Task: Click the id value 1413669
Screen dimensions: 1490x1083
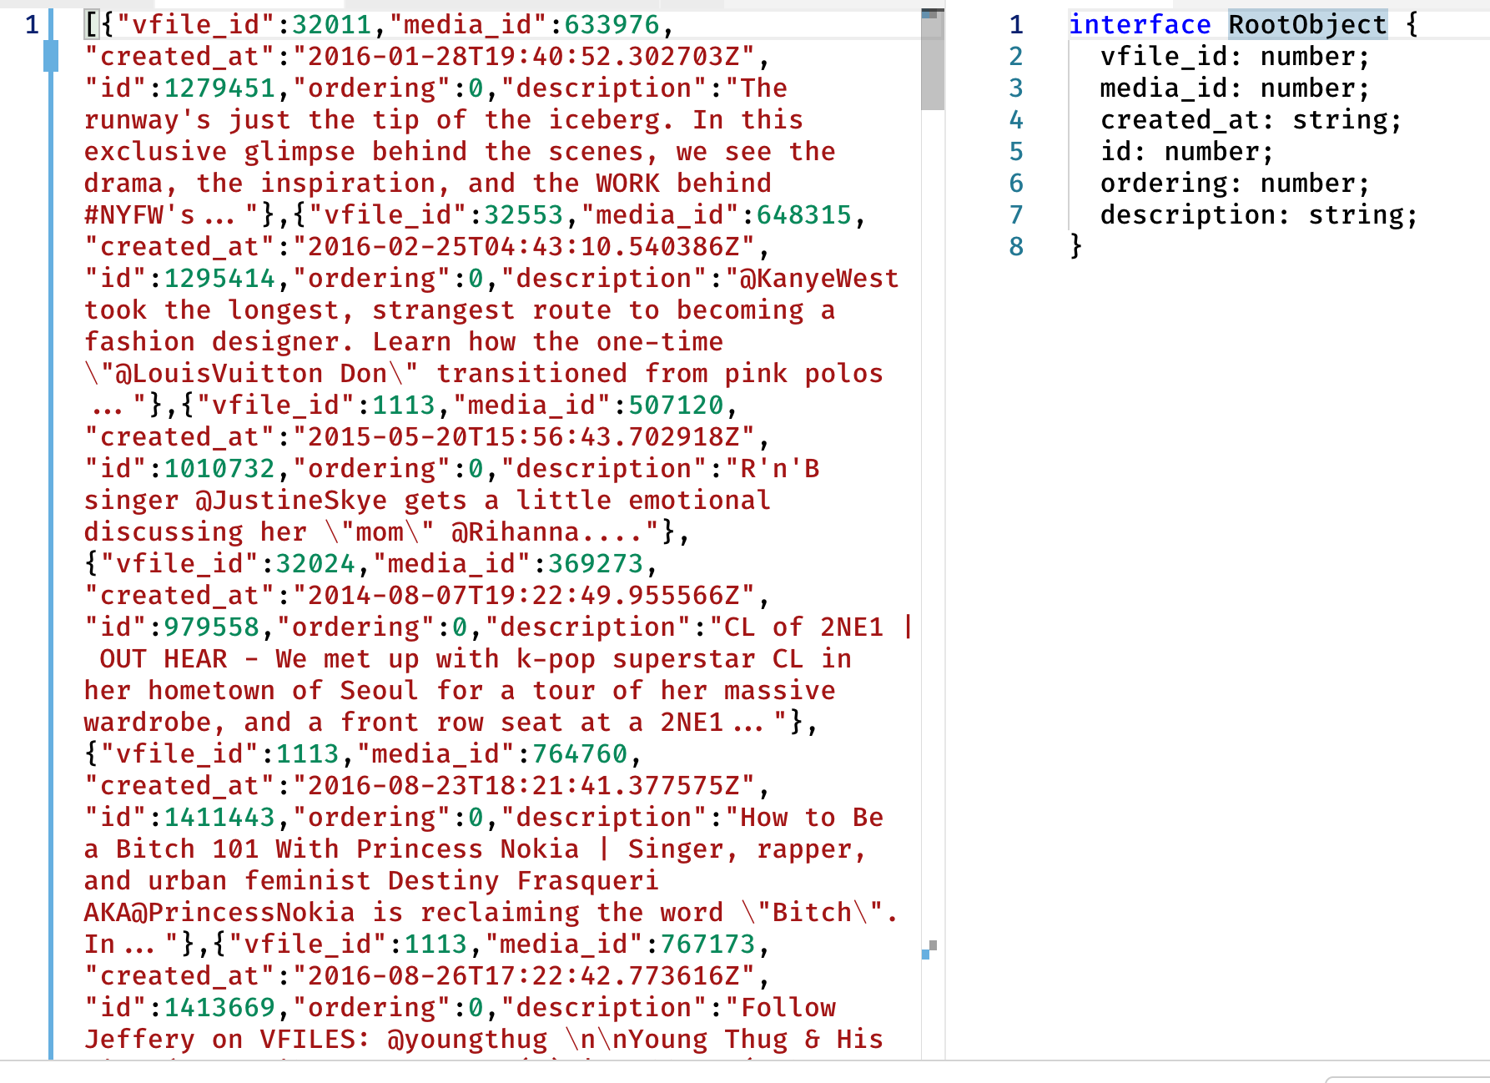Action: point(219,1008)
